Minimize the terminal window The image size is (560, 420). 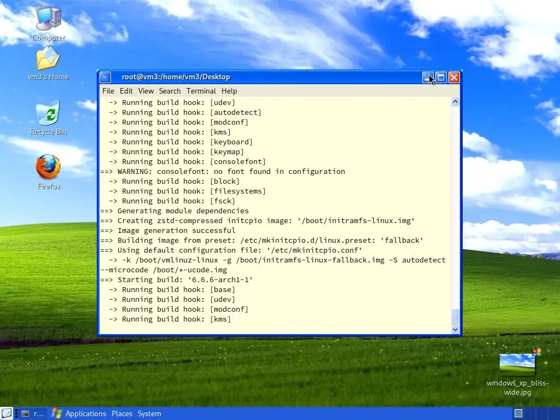428,78
